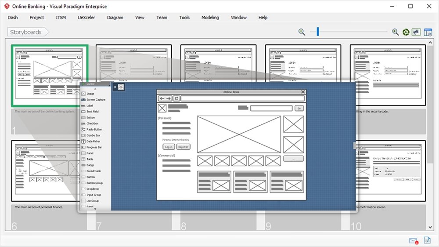Click the wireframe browser address field
Image resolution: width=439 pixels, height=247 pixels.
tap(243, 98)
